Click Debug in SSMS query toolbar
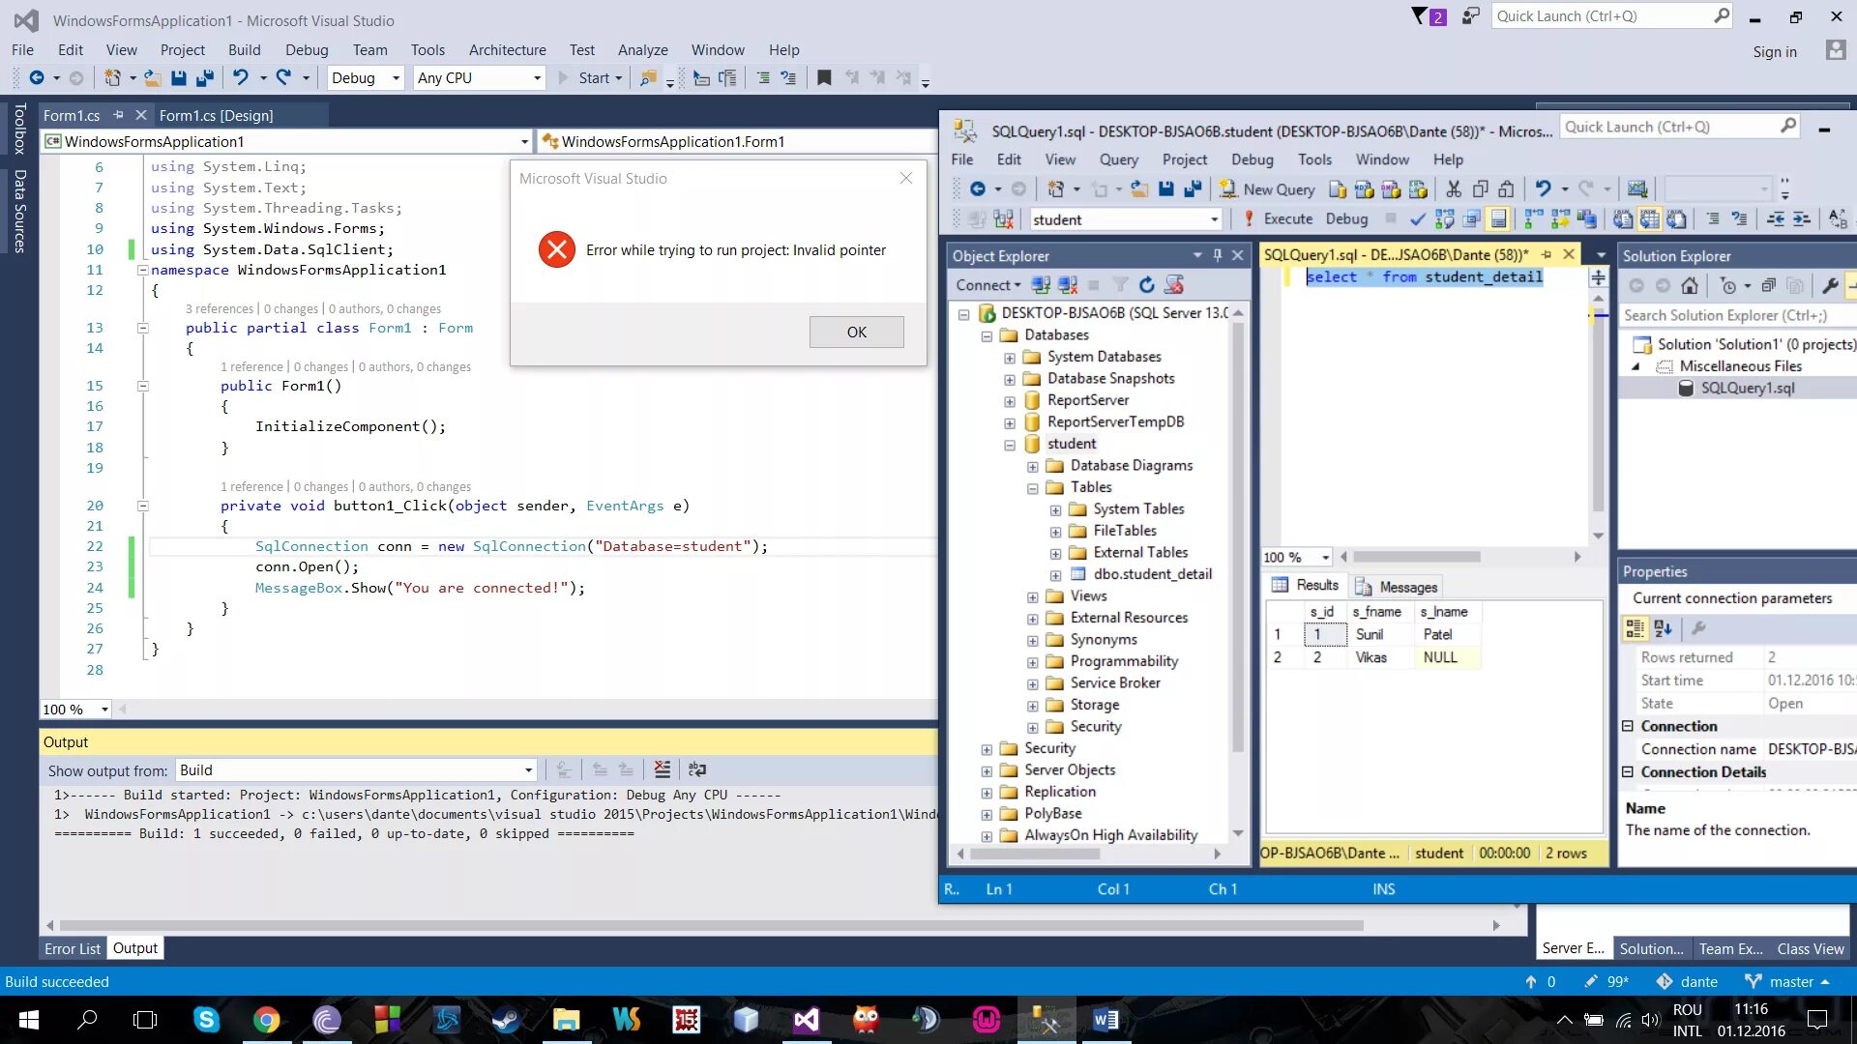The image size is (1857, 1044). 1346,219
